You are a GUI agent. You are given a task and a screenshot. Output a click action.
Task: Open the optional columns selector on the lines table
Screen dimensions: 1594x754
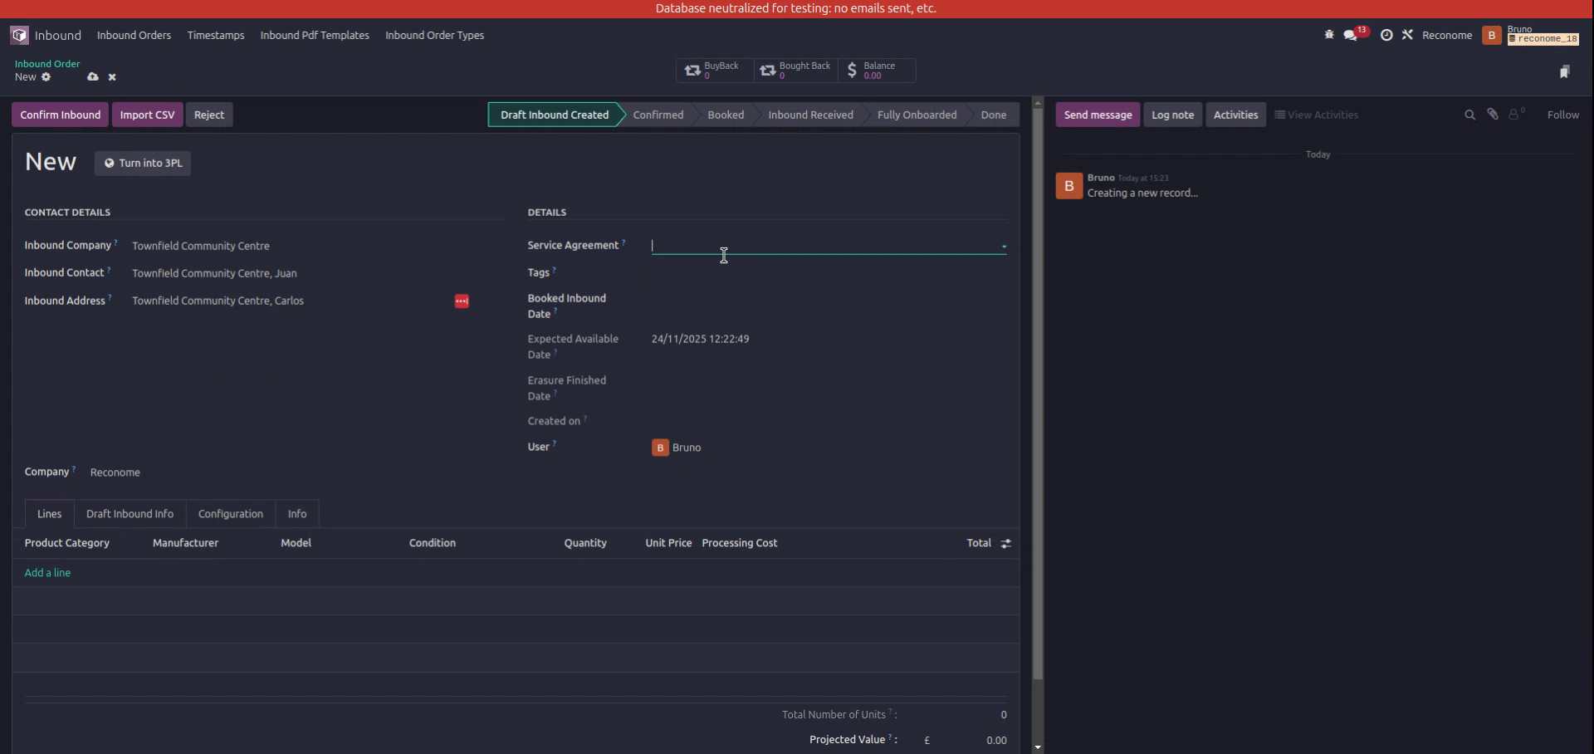click(x=1005, y=543)
